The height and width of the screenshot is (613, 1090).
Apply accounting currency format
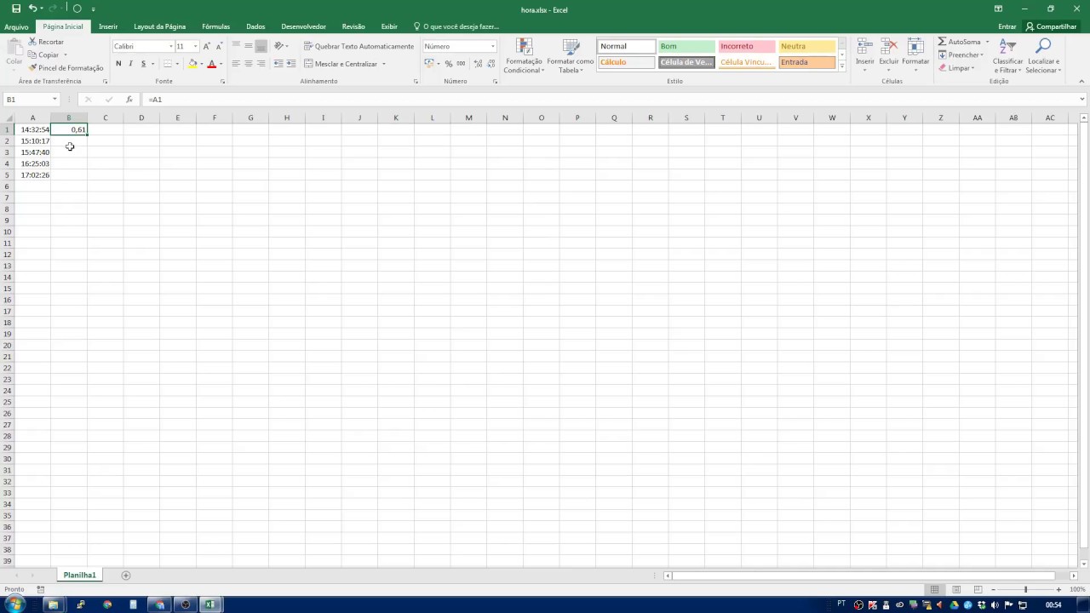pos(429,64)
